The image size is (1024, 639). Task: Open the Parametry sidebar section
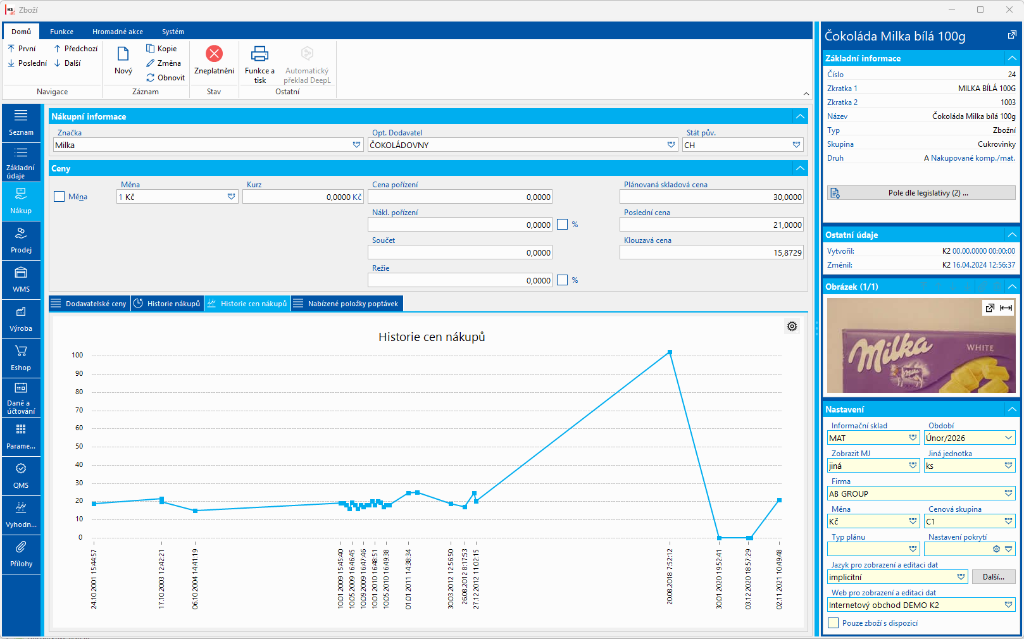[x=21, y=437]
